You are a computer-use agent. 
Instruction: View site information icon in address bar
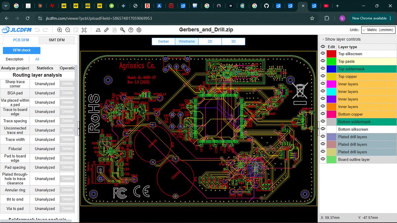tap(40, 19)
